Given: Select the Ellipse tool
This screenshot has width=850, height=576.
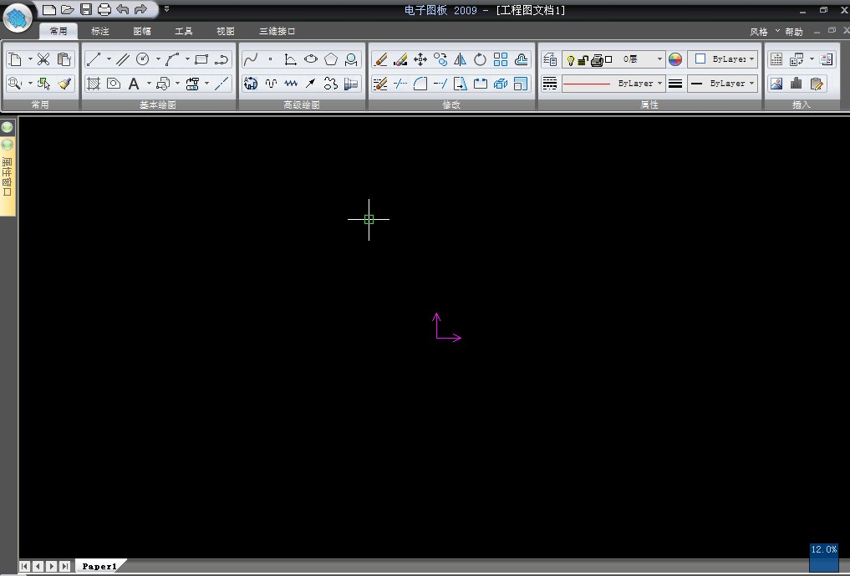Looking at the screenshot, I should coord(311,59).
